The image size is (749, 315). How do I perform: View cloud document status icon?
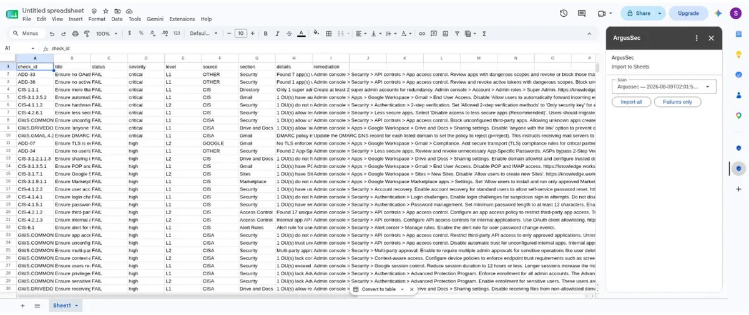tap(129, 11)
